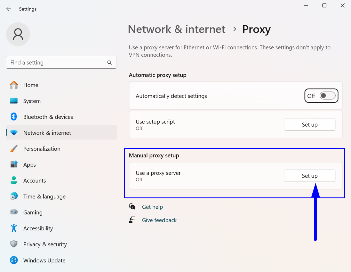Open Apps settings

point(29,164)
